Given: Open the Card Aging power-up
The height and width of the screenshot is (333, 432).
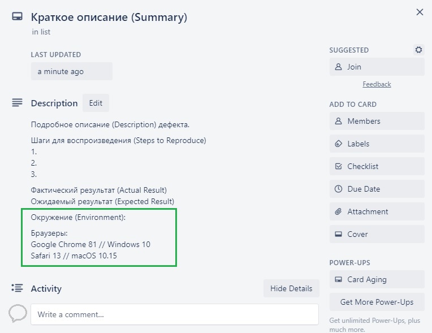Looking at the screenshot, I should pos(377,279).
